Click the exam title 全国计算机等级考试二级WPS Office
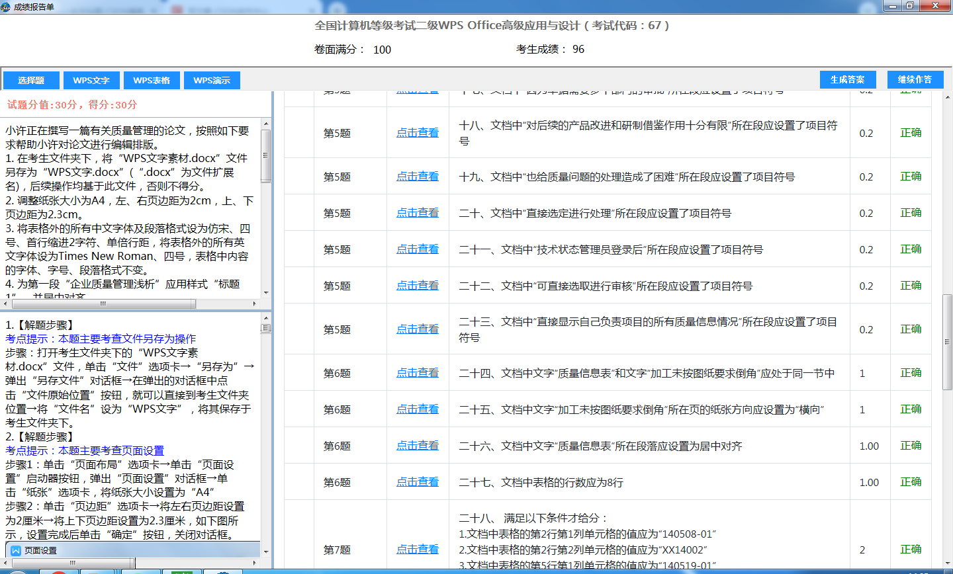953x574 pixels. 492,26
